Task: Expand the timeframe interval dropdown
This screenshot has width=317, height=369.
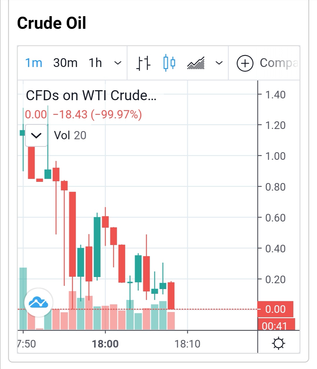Action: [118, 63]
